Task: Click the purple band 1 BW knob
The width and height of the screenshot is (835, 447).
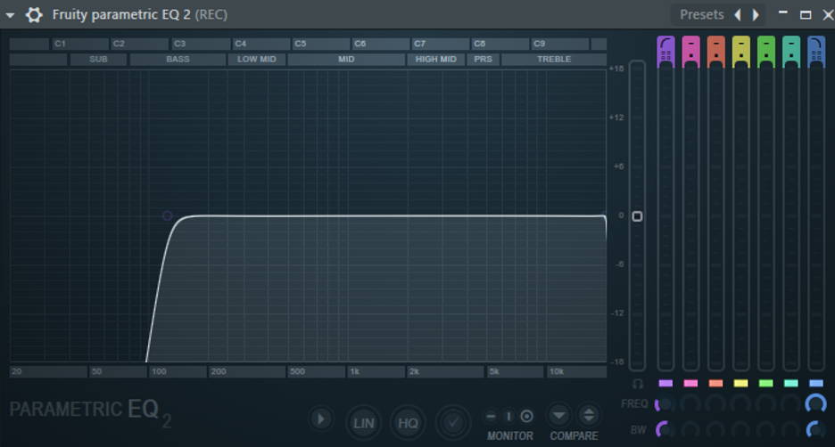Action: click(664, 429)
